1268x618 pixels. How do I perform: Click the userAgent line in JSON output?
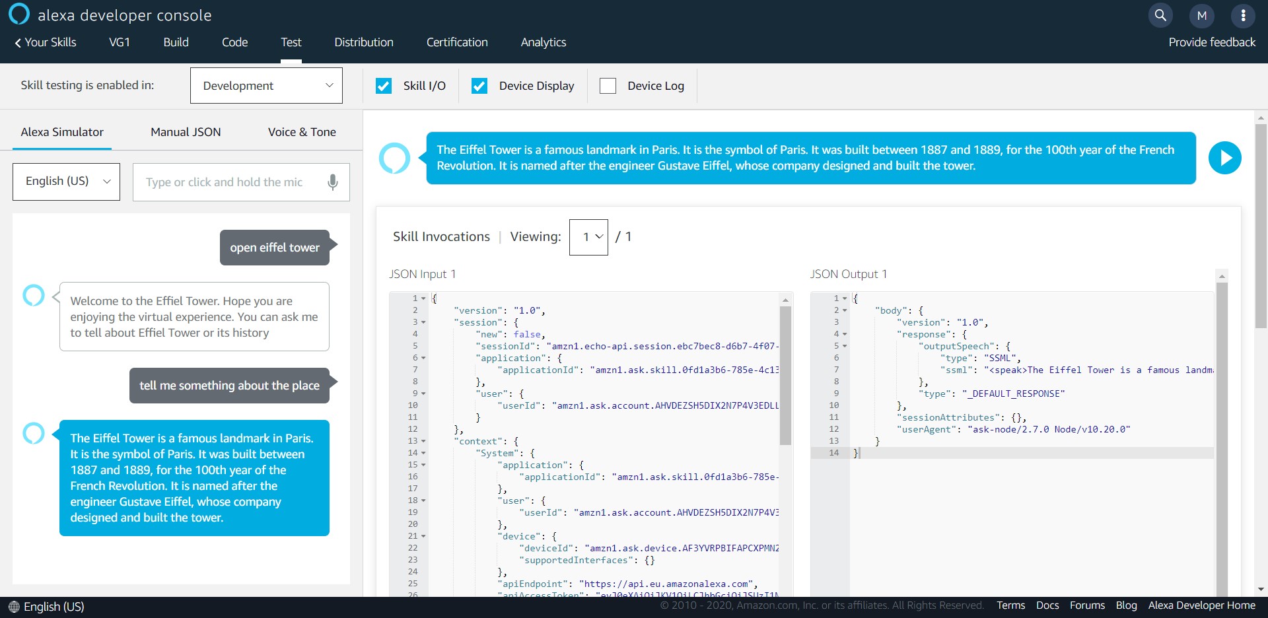pyautogui.click(x=1013, y=430)
